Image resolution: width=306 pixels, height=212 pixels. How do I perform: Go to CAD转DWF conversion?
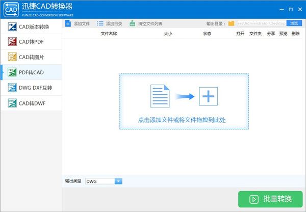(32, 103)
